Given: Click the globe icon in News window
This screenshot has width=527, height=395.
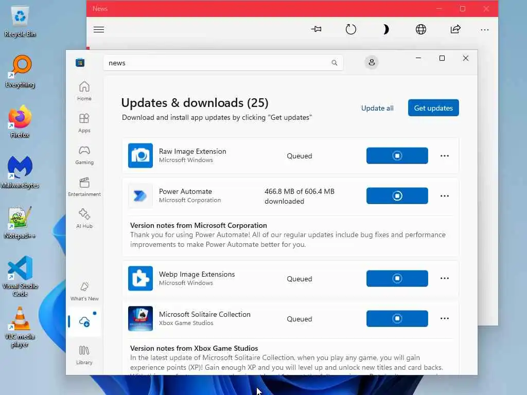Looking at the screenshot, I should click(421, 29).
